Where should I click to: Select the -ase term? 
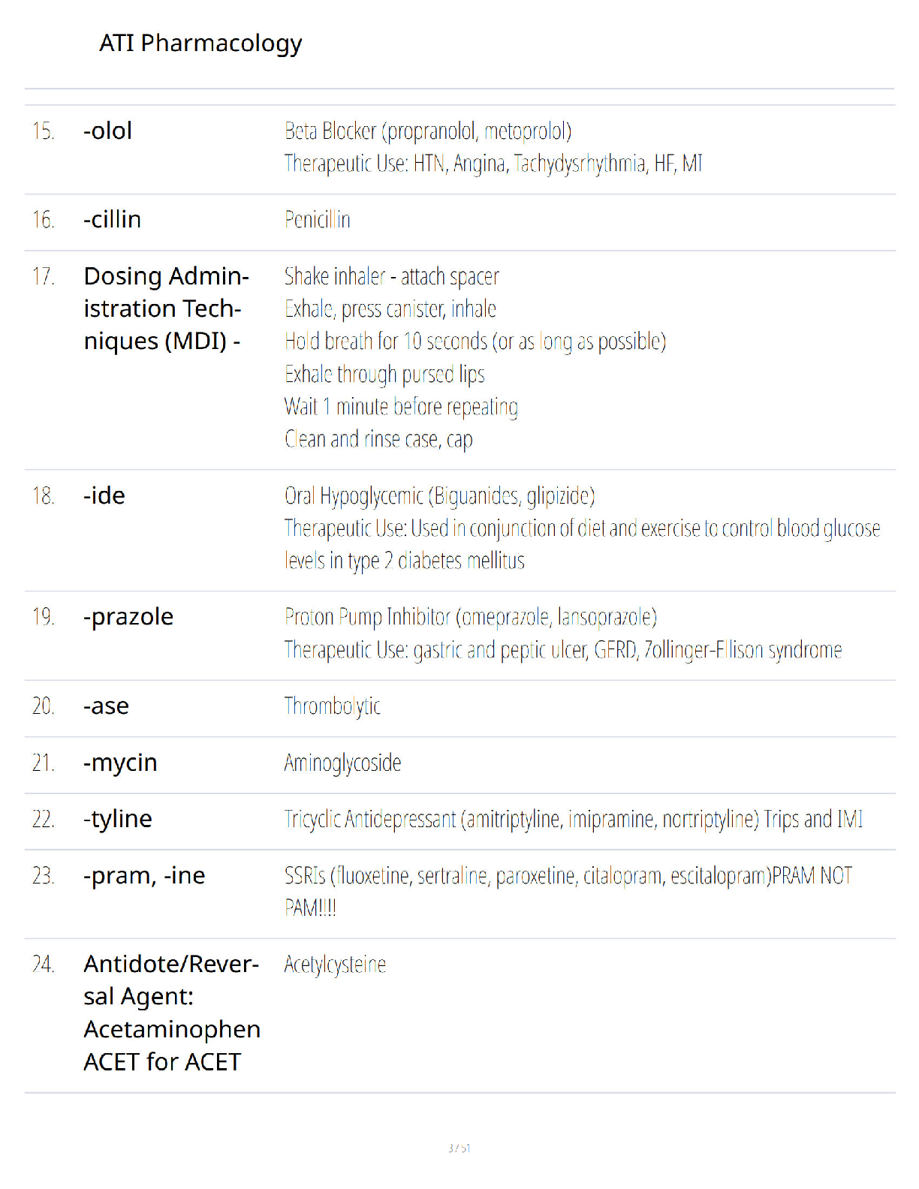coord(106,706)
